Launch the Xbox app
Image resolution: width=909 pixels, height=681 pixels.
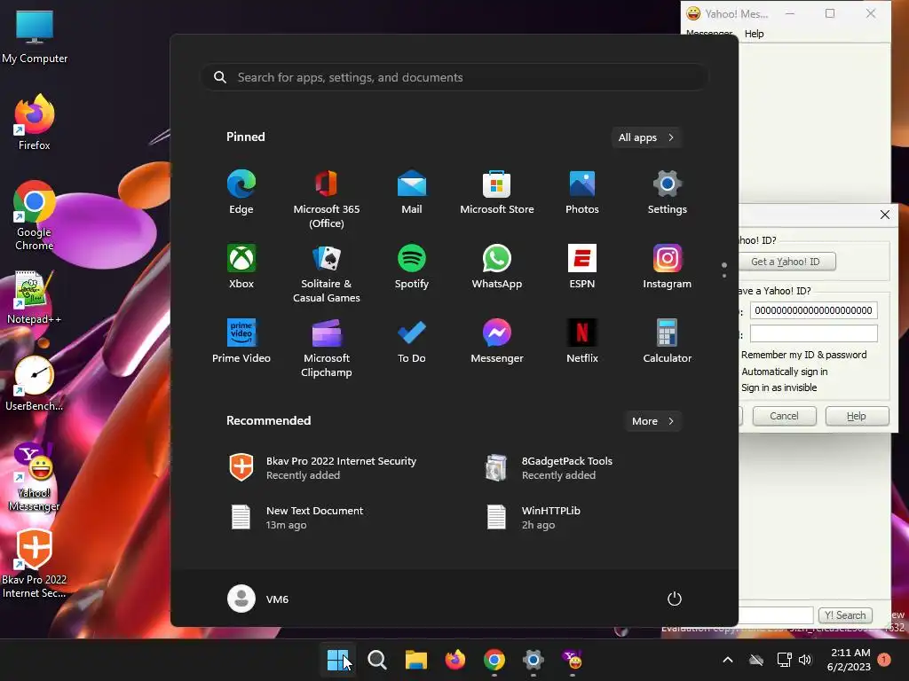coord(241,267)
